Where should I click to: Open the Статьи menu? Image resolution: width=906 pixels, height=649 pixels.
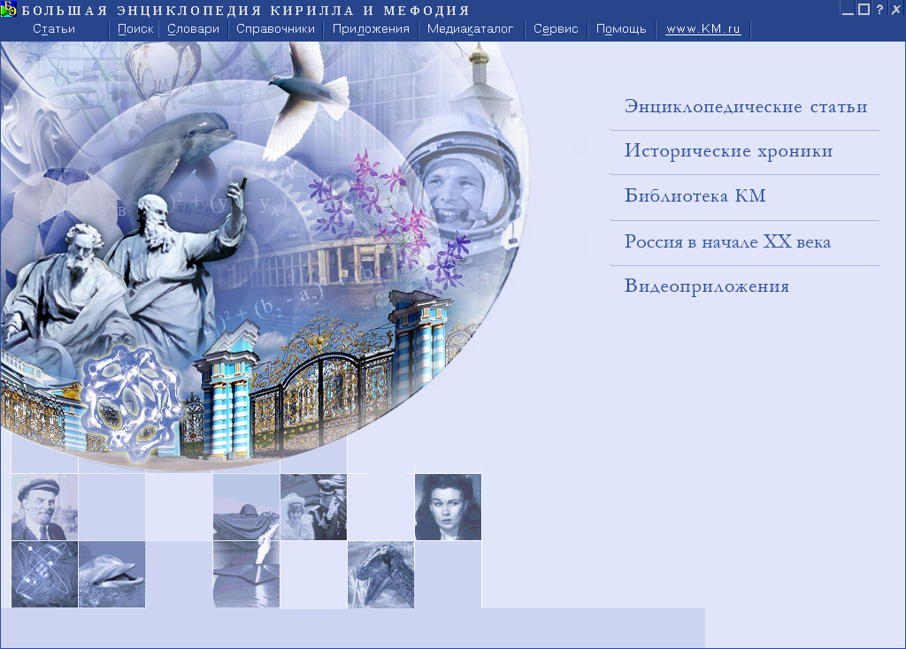pos(54,28)
